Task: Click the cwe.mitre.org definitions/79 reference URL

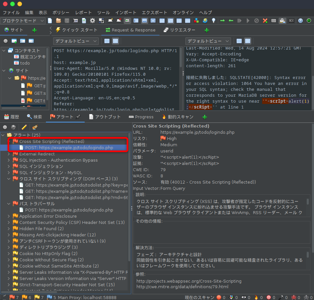Action: 182,287
